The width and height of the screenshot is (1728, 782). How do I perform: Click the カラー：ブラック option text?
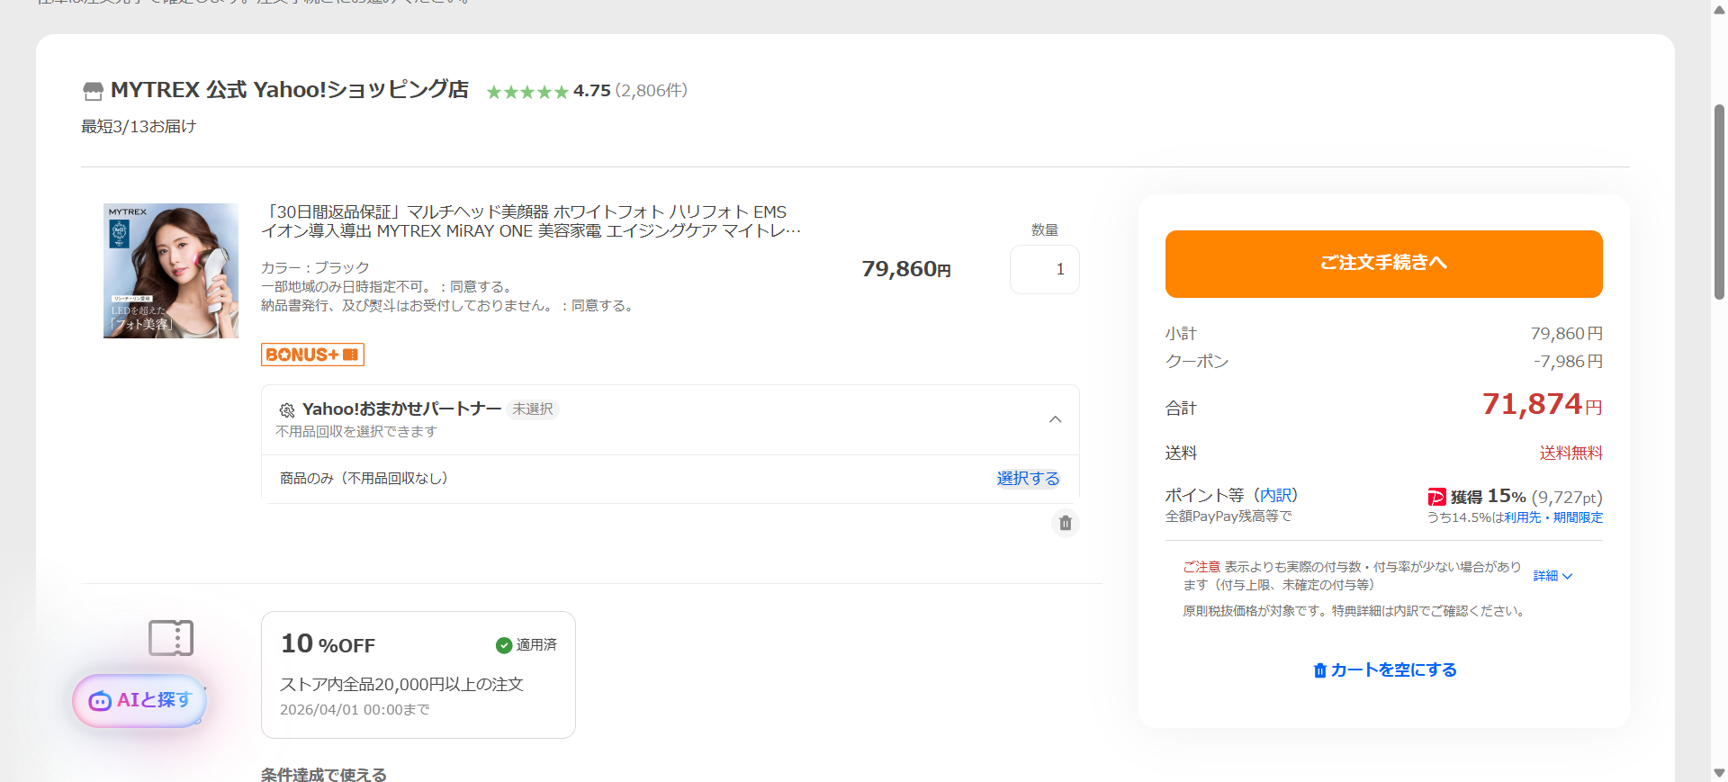315,267
